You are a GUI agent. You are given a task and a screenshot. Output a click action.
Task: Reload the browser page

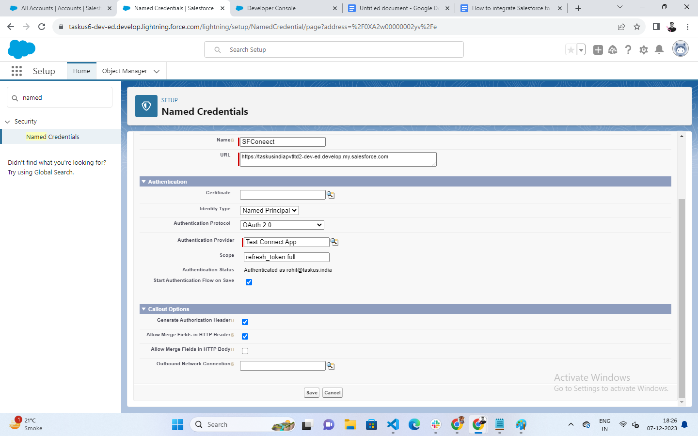point(42,27)
